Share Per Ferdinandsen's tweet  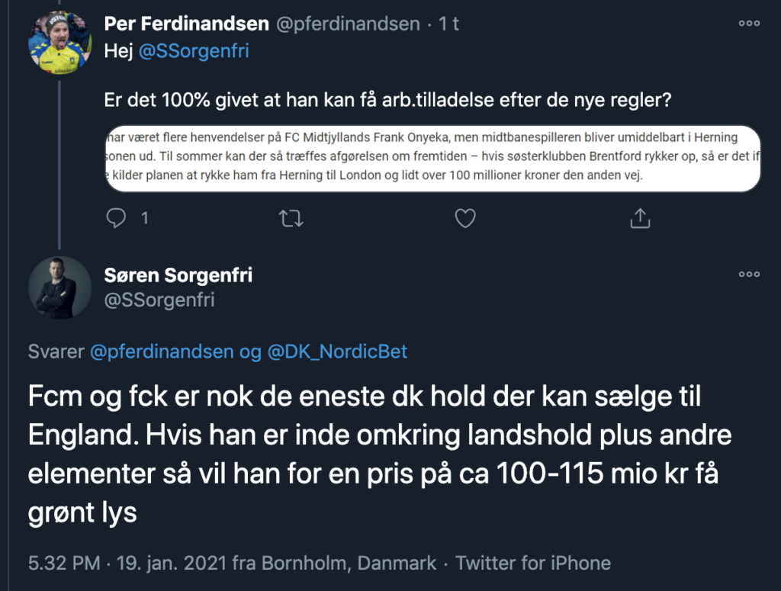[638, 219]
